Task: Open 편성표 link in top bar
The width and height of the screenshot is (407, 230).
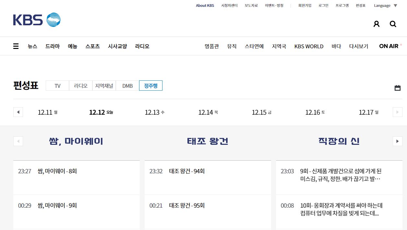Action: pos(361,6)
